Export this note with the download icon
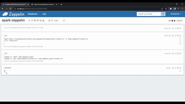Image resolution: width=185 pixels, height=104 pixels. (43, 21)
